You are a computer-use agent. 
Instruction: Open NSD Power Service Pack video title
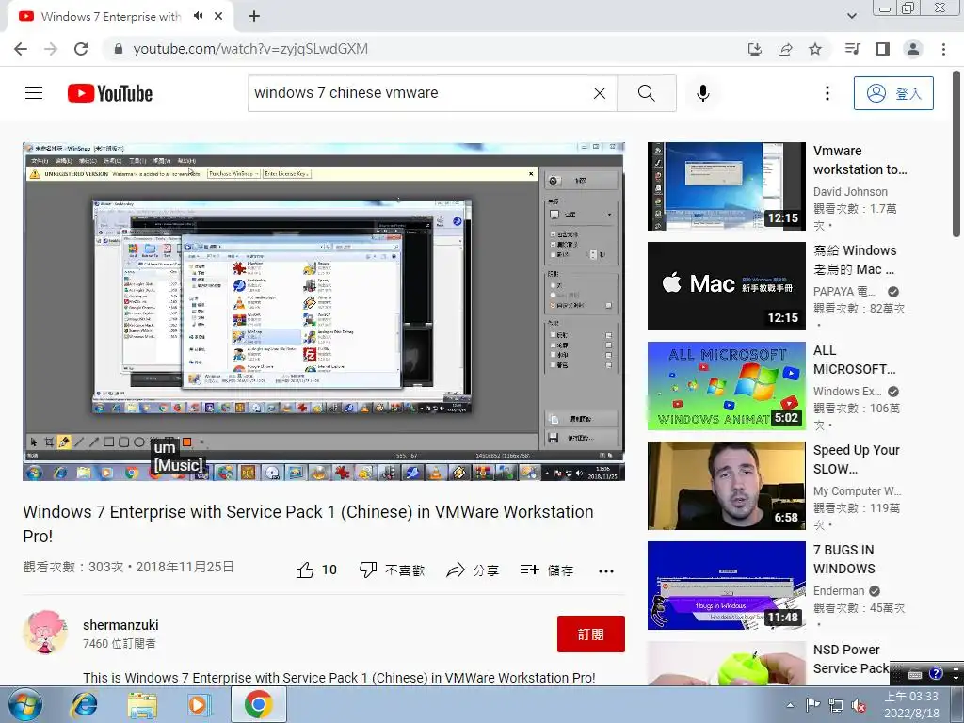coord(851,659)
